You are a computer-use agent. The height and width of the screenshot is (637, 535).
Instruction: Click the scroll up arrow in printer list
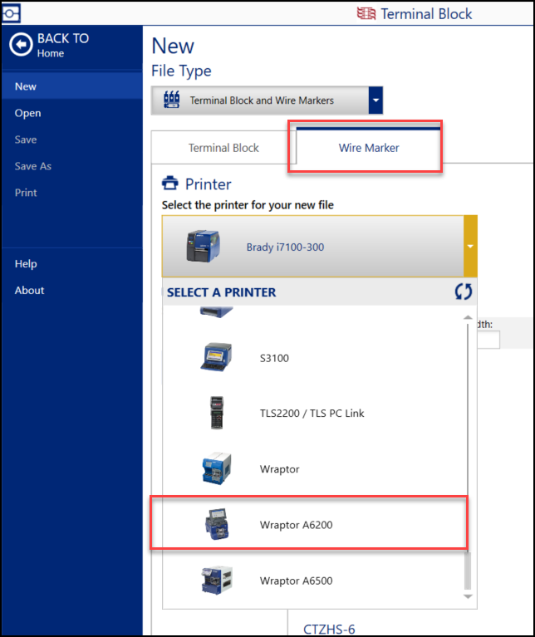(468, 317)
